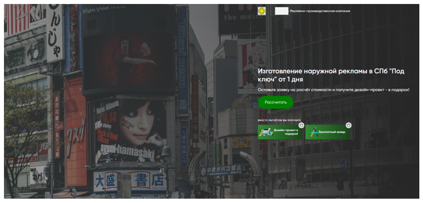Open the Бесплатный замер card
423x203 pixels.
pyautogui.click(x=327, y=132)
